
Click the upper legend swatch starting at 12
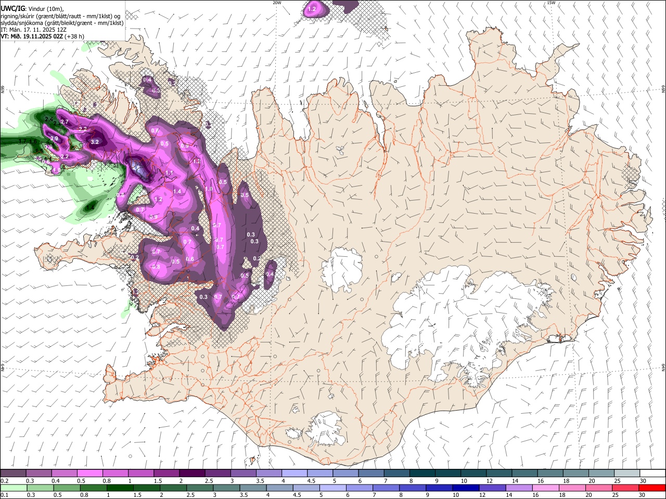pos(499,474)
